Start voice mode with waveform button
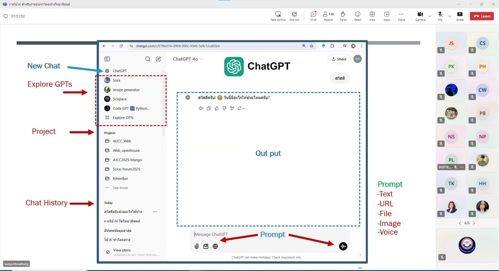 343,246
